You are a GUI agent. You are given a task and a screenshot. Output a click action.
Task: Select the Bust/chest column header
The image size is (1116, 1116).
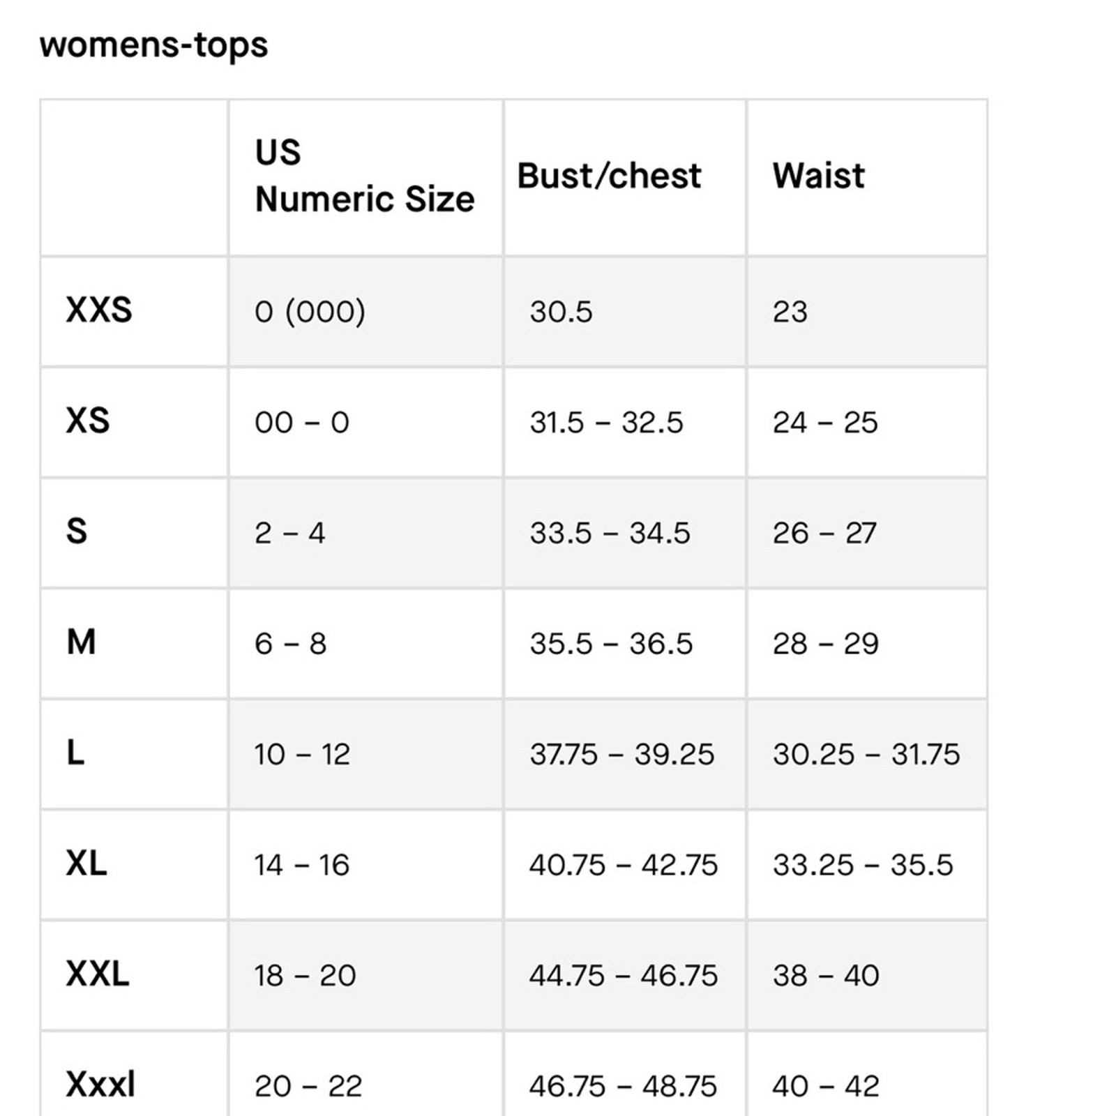click(609, 176)
